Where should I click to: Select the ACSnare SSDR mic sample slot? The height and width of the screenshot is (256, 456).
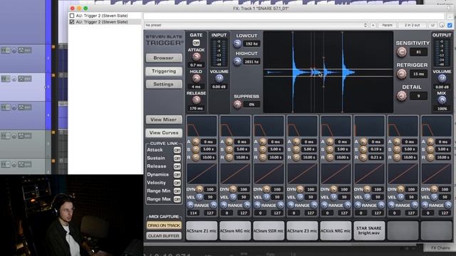(269, 230)
